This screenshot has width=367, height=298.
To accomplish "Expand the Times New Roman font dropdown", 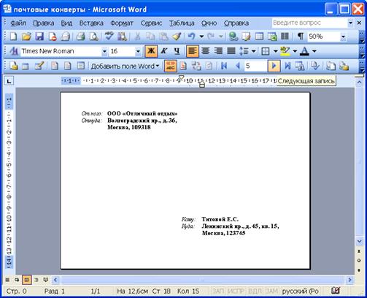I will 104,51.
